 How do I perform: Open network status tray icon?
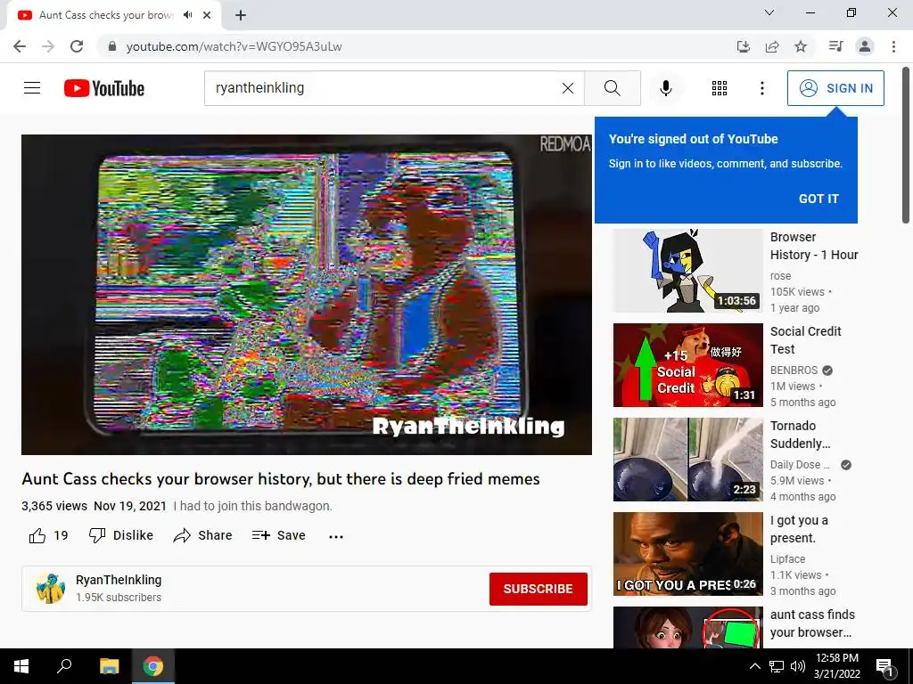point(777,666)
